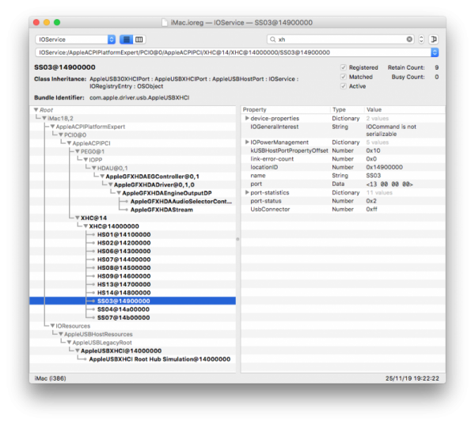The image size is (475, 425).
Task: Select AppleGFXHDAAudioSelectorCont entry
Action: tap(180, 201)
